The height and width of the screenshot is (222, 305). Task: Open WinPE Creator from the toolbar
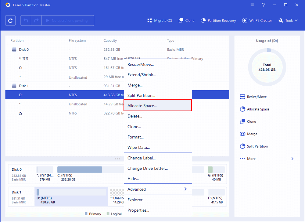coord(257,21)
